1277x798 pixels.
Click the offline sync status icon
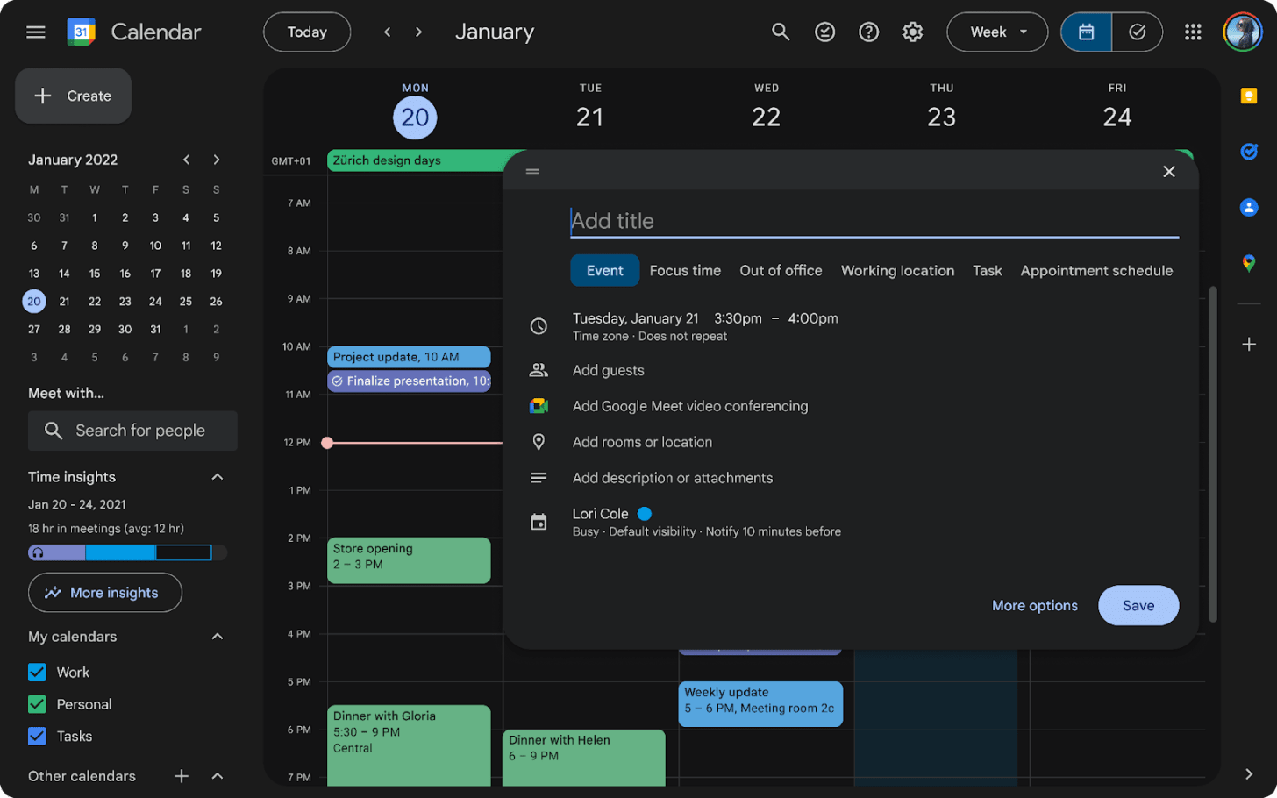824,32
